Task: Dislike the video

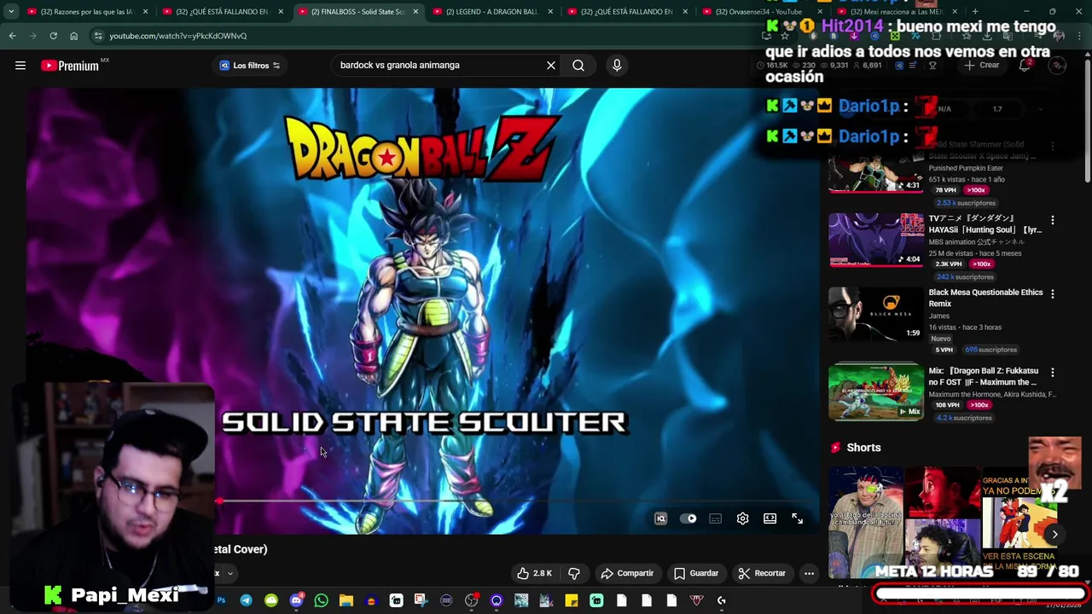Action: pos(574,573)
